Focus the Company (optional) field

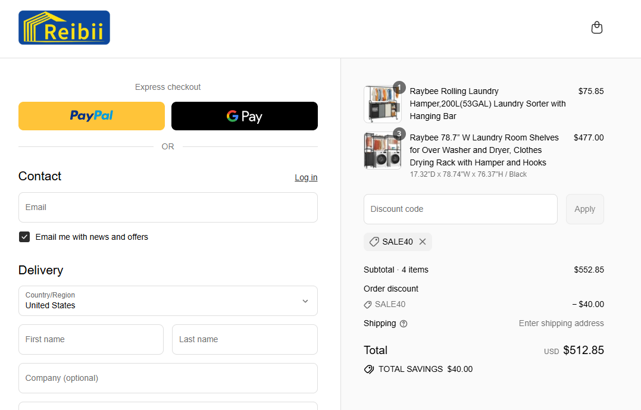tap(168, 378)
